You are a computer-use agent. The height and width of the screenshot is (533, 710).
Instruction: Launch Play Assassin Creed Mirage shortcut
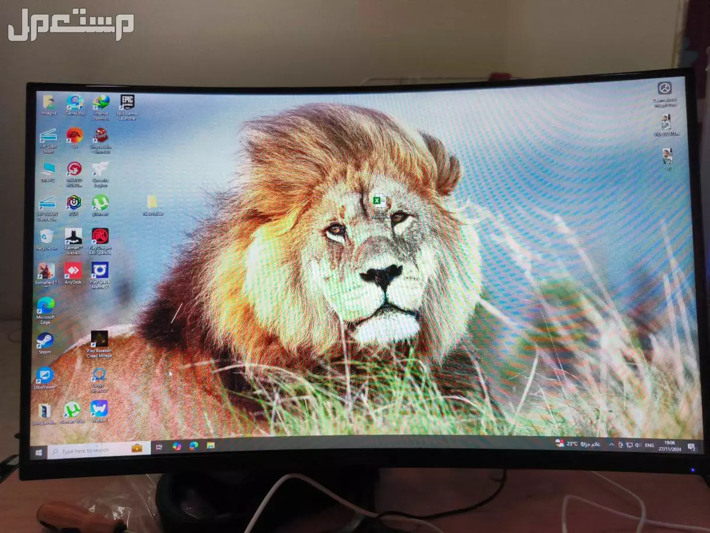[99, 345]
